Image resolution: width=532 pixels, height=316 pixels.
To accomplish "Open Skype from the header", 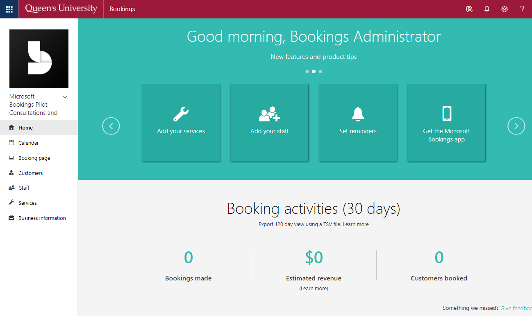I will click(469, 9).
